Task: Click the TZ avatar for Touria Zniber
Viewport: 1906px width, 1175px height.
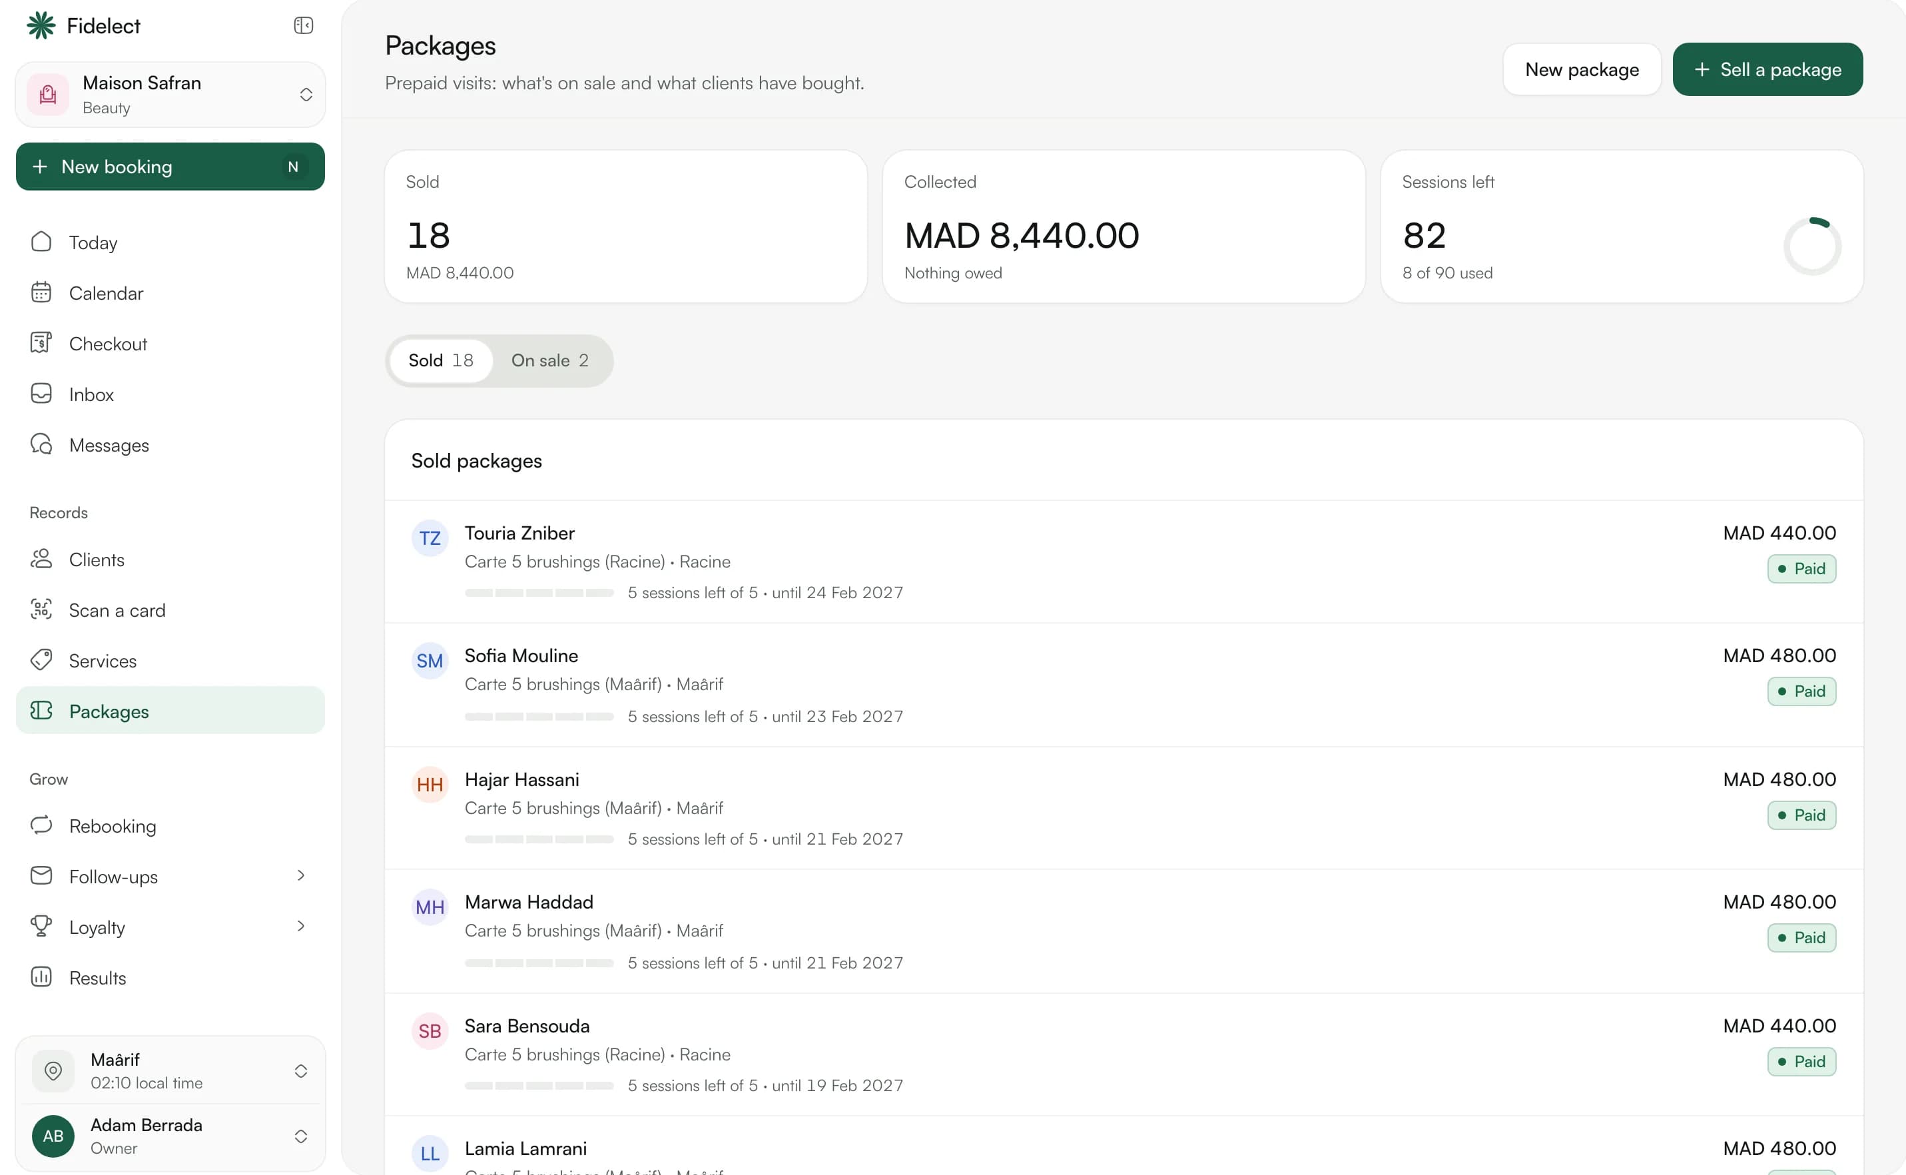Action: point(430,538)
